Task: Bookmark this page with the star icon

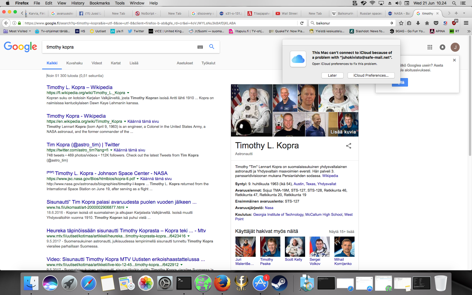Action: pyautogui.click(x=401, y=23)
